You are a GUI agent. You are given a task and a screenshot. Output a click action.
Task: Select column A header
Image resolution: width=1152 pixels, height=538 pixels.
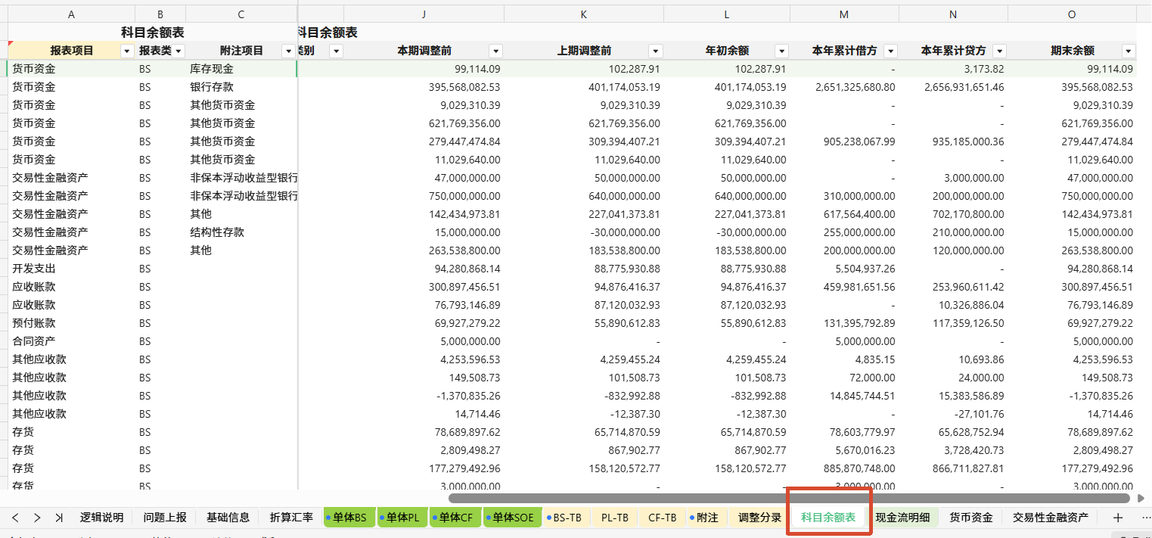tap(72, 14)
